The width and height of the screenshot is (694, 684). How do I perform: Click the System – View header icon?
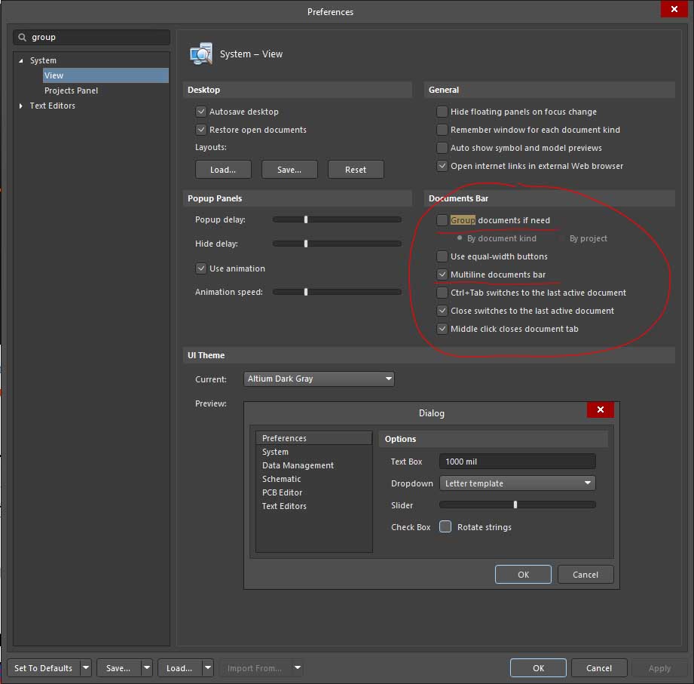click(201, 54)
